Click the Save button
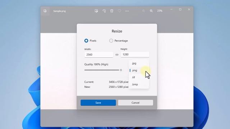 click(x=98, y=103)
